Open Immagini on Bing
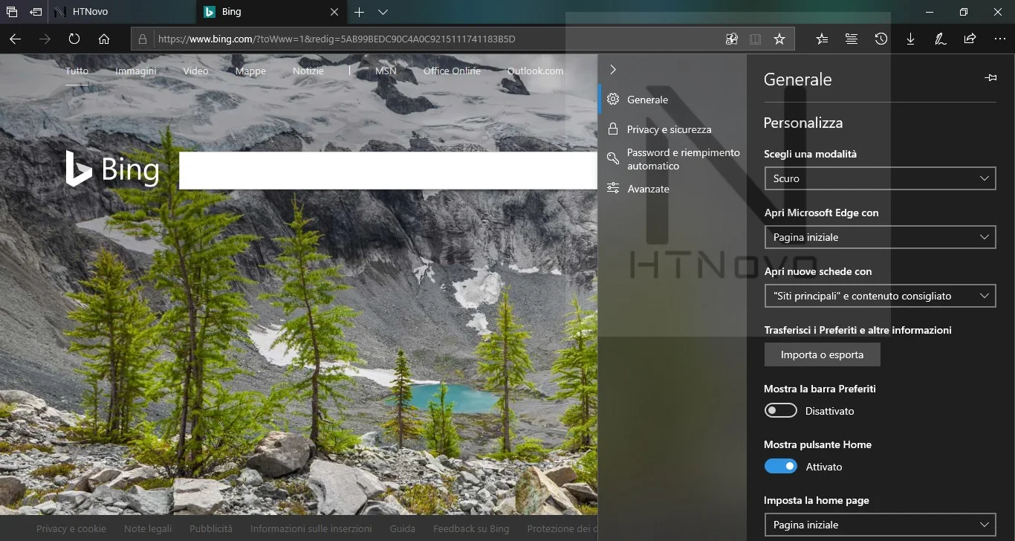Viewport: 1015px width, 541px height. (136, 71)
